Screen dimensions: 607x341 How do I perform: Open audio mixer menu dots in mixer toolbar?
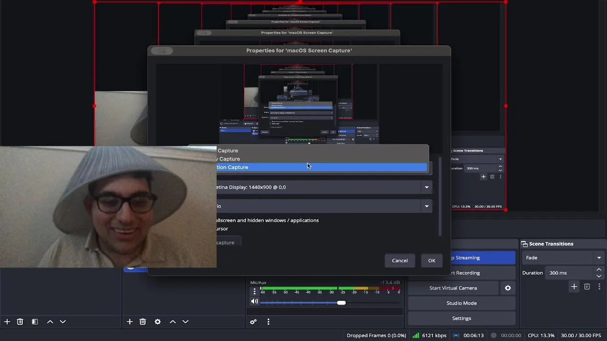pyautogui.click(x=268, y=322)
